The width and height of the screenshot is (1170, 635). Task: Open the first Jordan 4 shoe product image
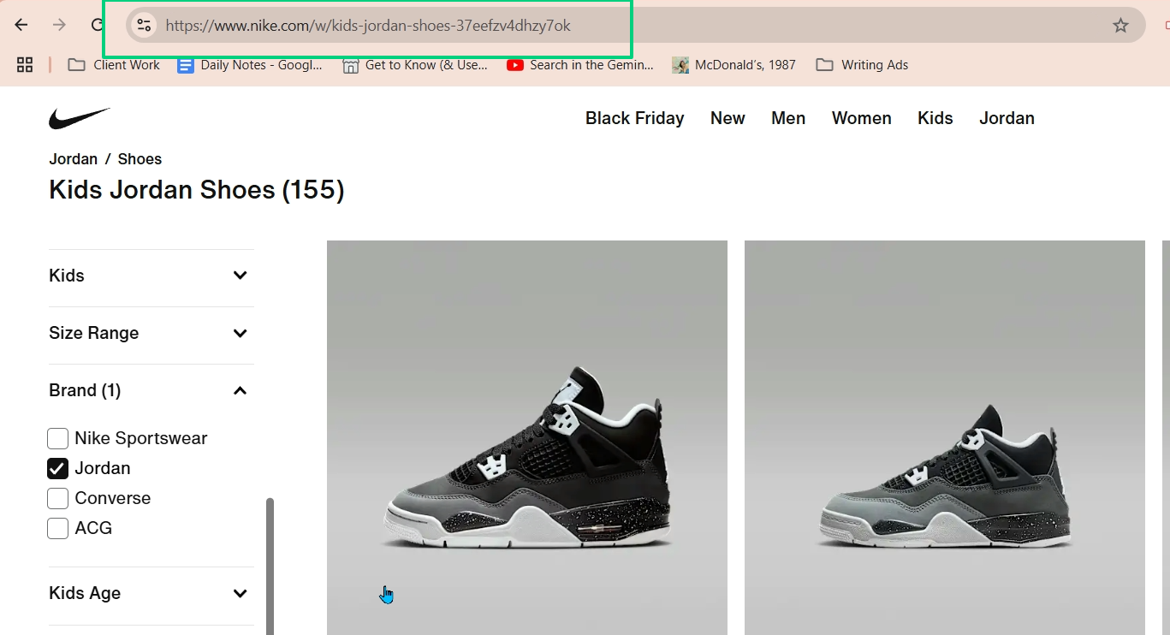527,437
